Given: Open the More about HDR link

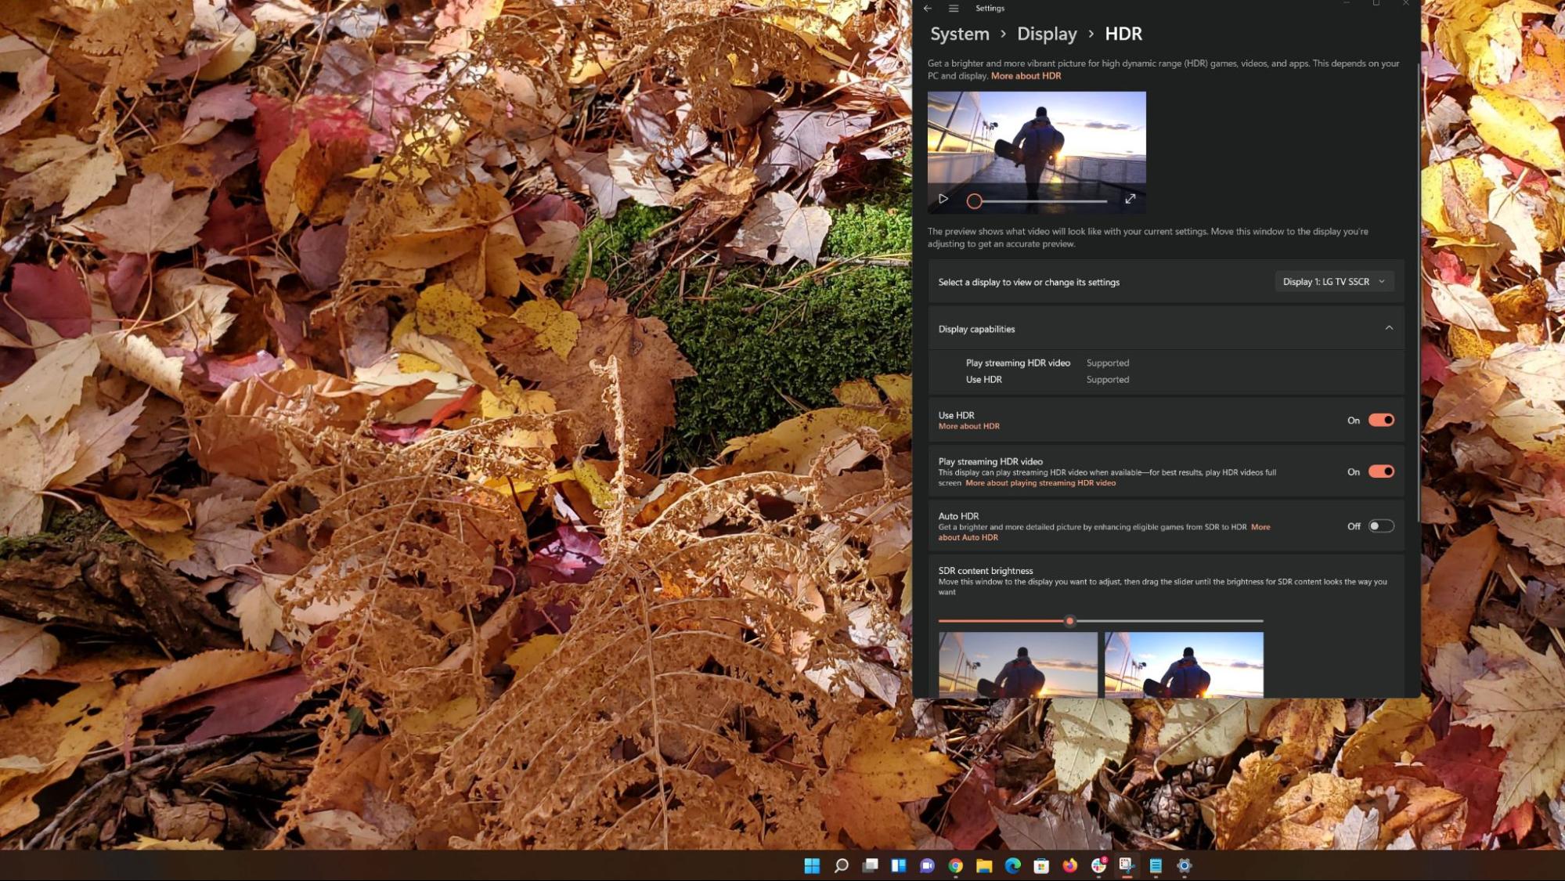Looking at the screenshot, I should click(1026, 75).
